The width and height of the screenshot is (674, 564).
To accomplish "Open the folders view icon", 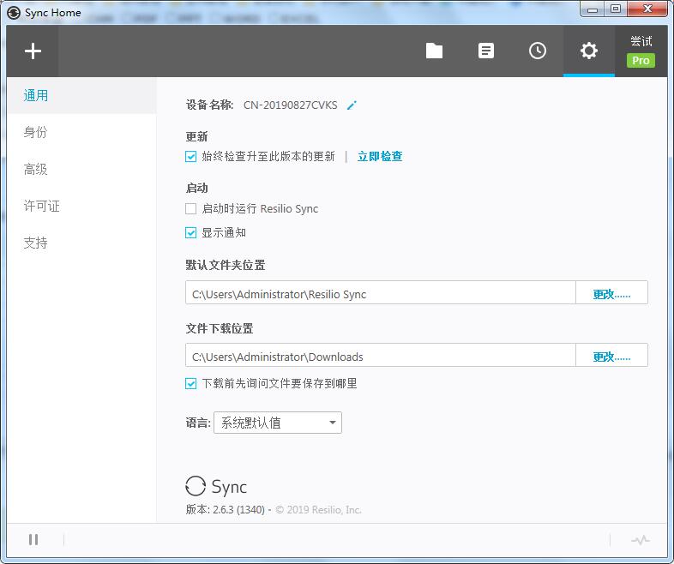I will pos(434,51).
